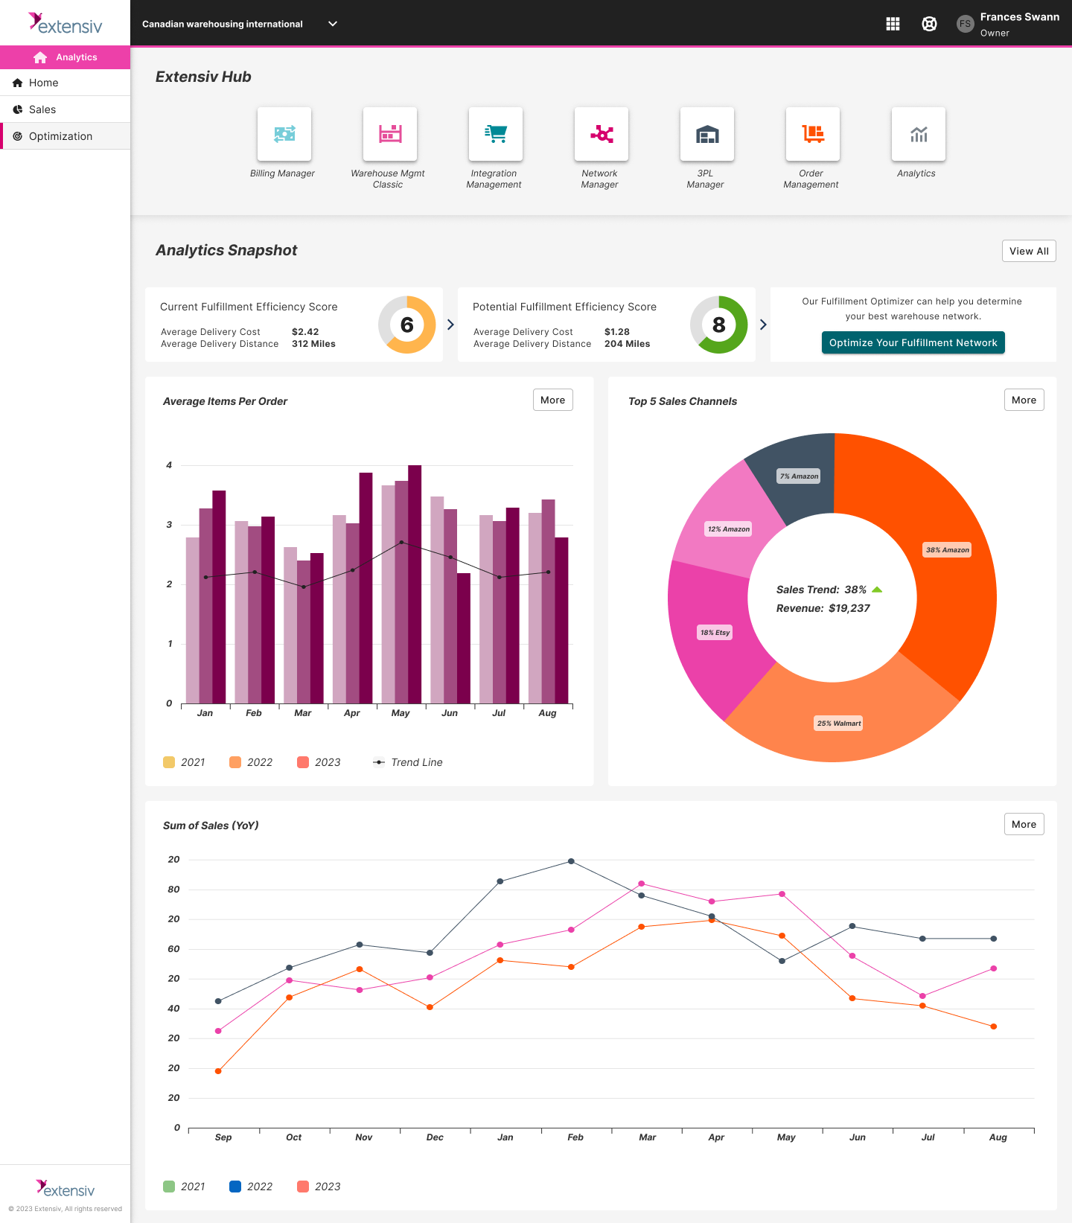Toggle 2021 legend in Average Items chart
The image size is (1072, 1223).
tap(184, 762)
